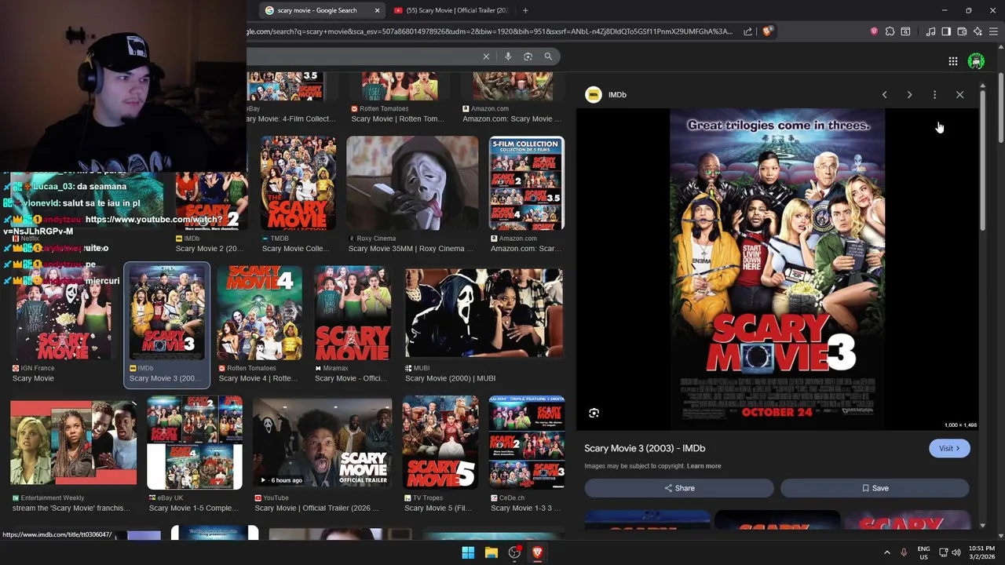Close the 'scary movie - Google Search' tab
Viewport: 1005px width, 565px height.
(x=377, y=10)
